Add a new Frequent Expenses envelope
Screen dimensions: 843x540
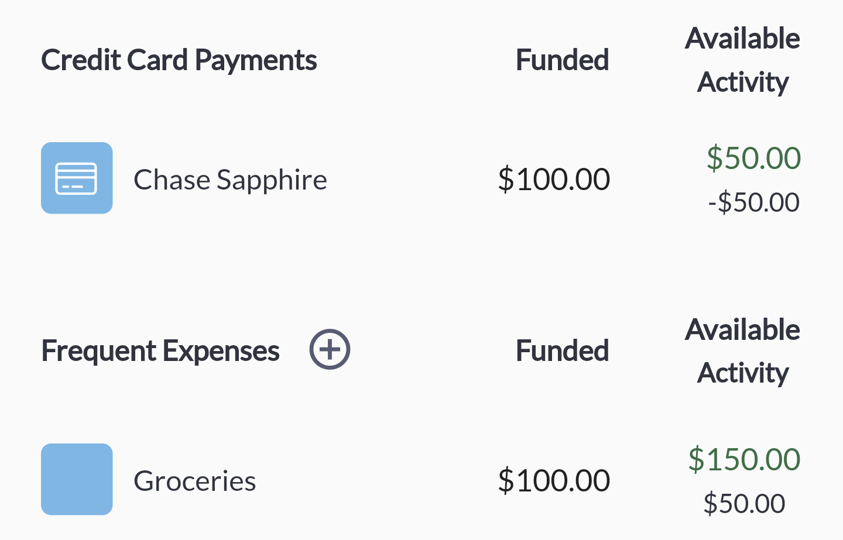[330, 349]
